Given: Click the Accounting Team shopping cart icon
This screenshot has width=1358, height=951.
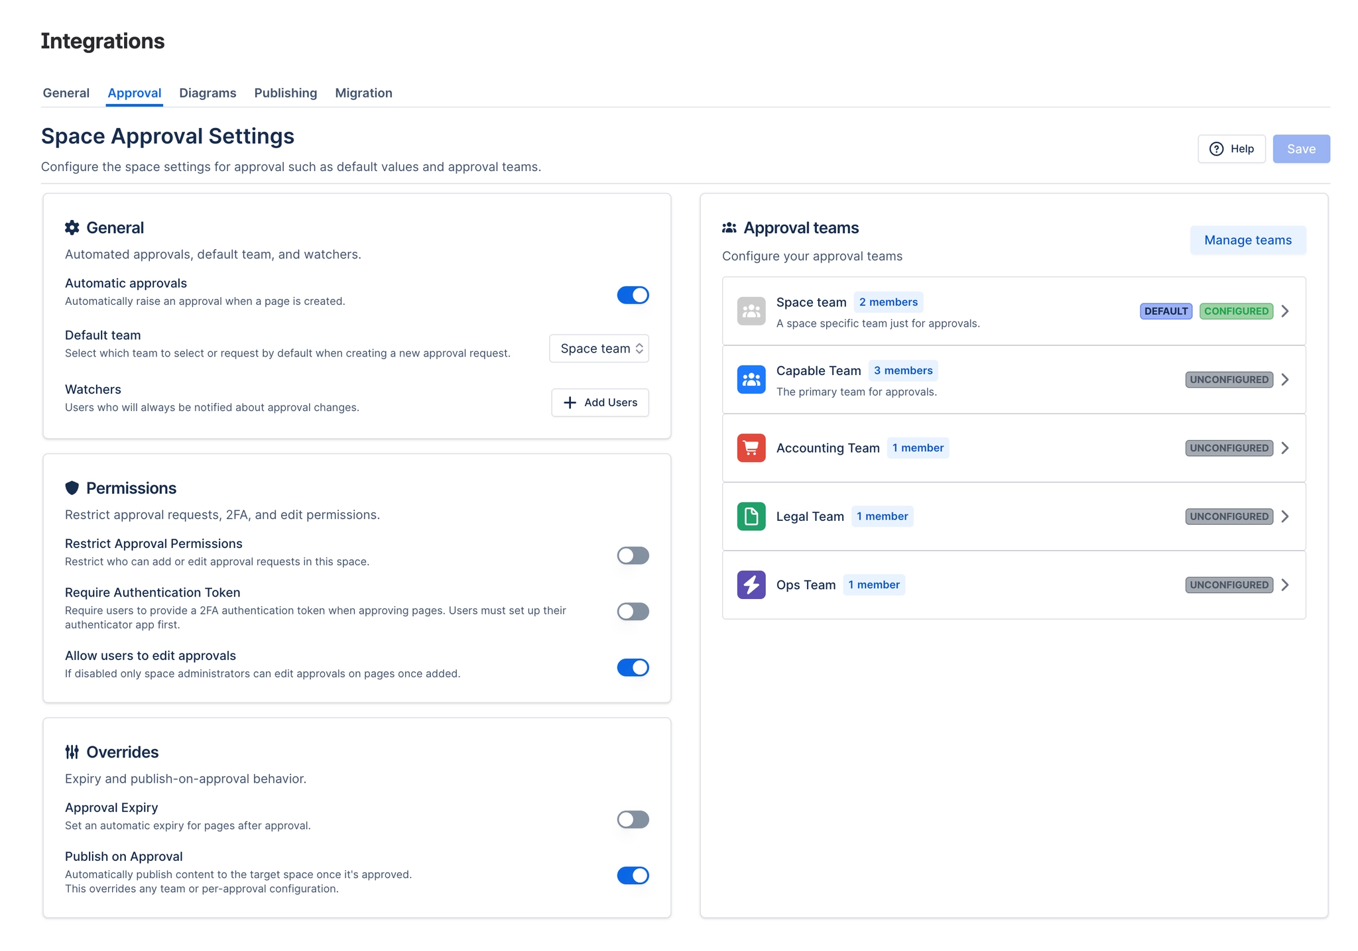Looking at the screenshot, I should 751,448.
